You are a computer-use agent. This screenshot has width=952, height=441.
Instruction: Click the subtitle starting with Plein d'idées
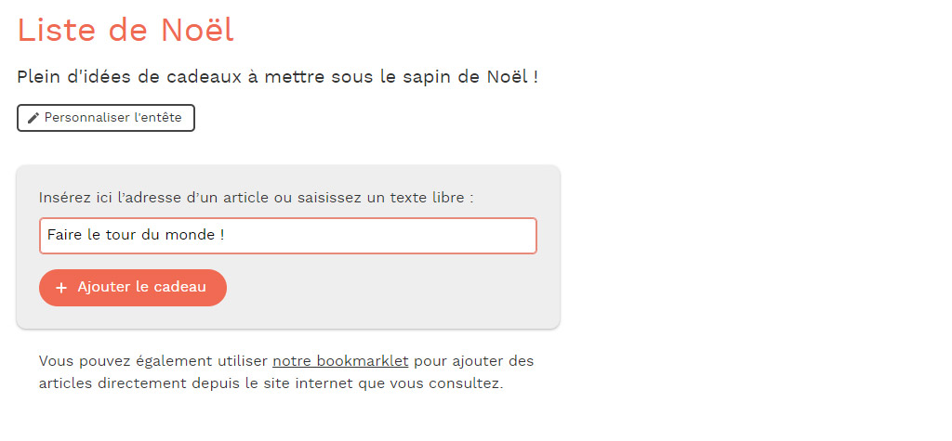(277, 78)
